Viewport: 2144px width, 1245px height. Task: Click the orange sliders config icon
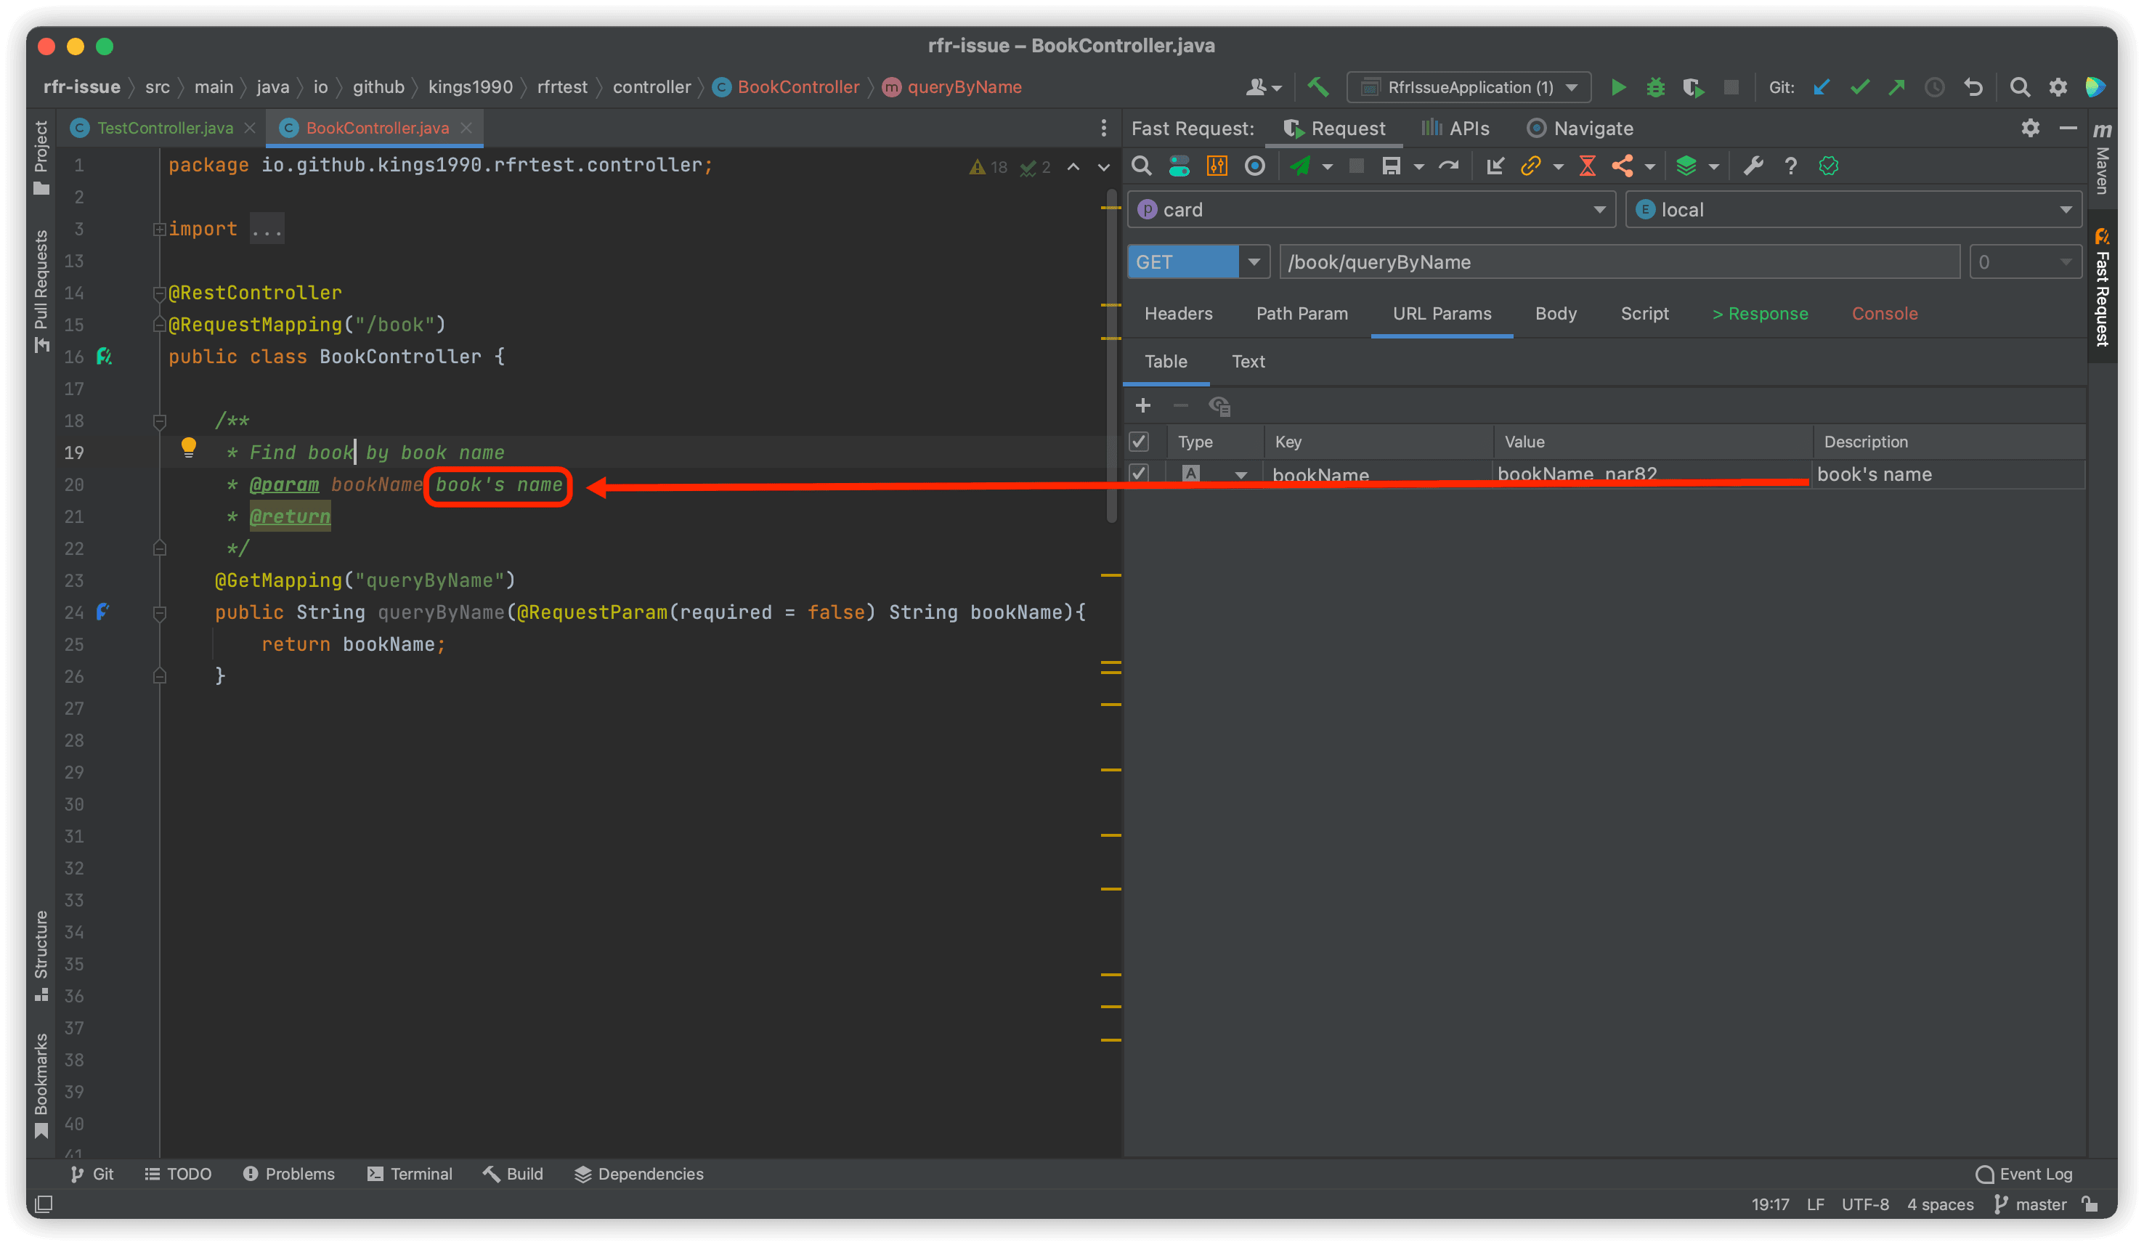click(1217, 166)
